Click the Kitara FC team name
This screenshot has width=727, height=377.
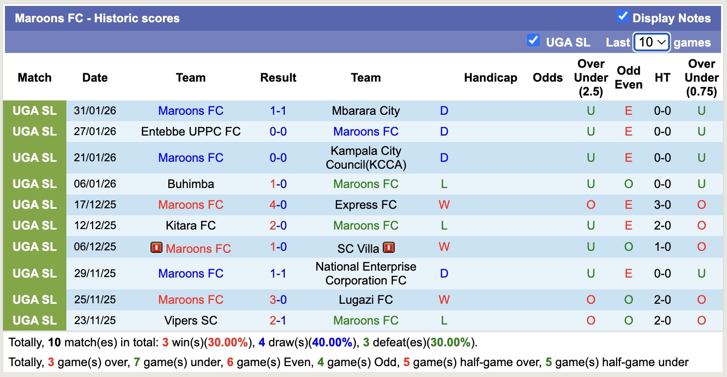click(191, 226)
